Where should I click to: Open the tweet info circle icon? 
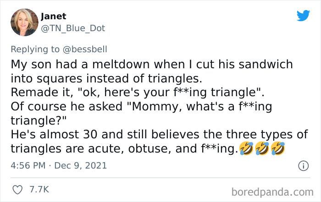303,166
